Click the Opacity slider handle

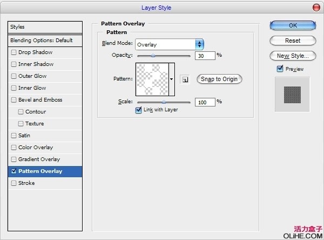coord(153,55)
